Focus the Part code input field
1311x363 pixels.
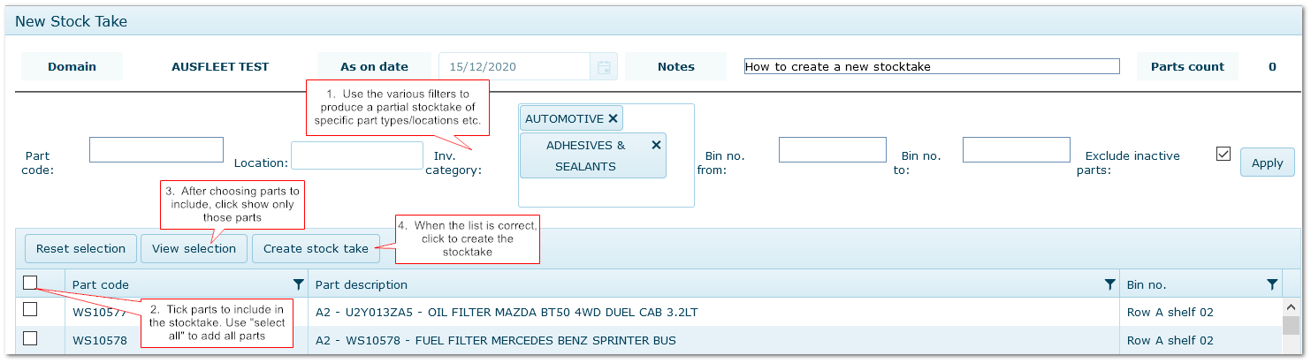pos(156,149)
